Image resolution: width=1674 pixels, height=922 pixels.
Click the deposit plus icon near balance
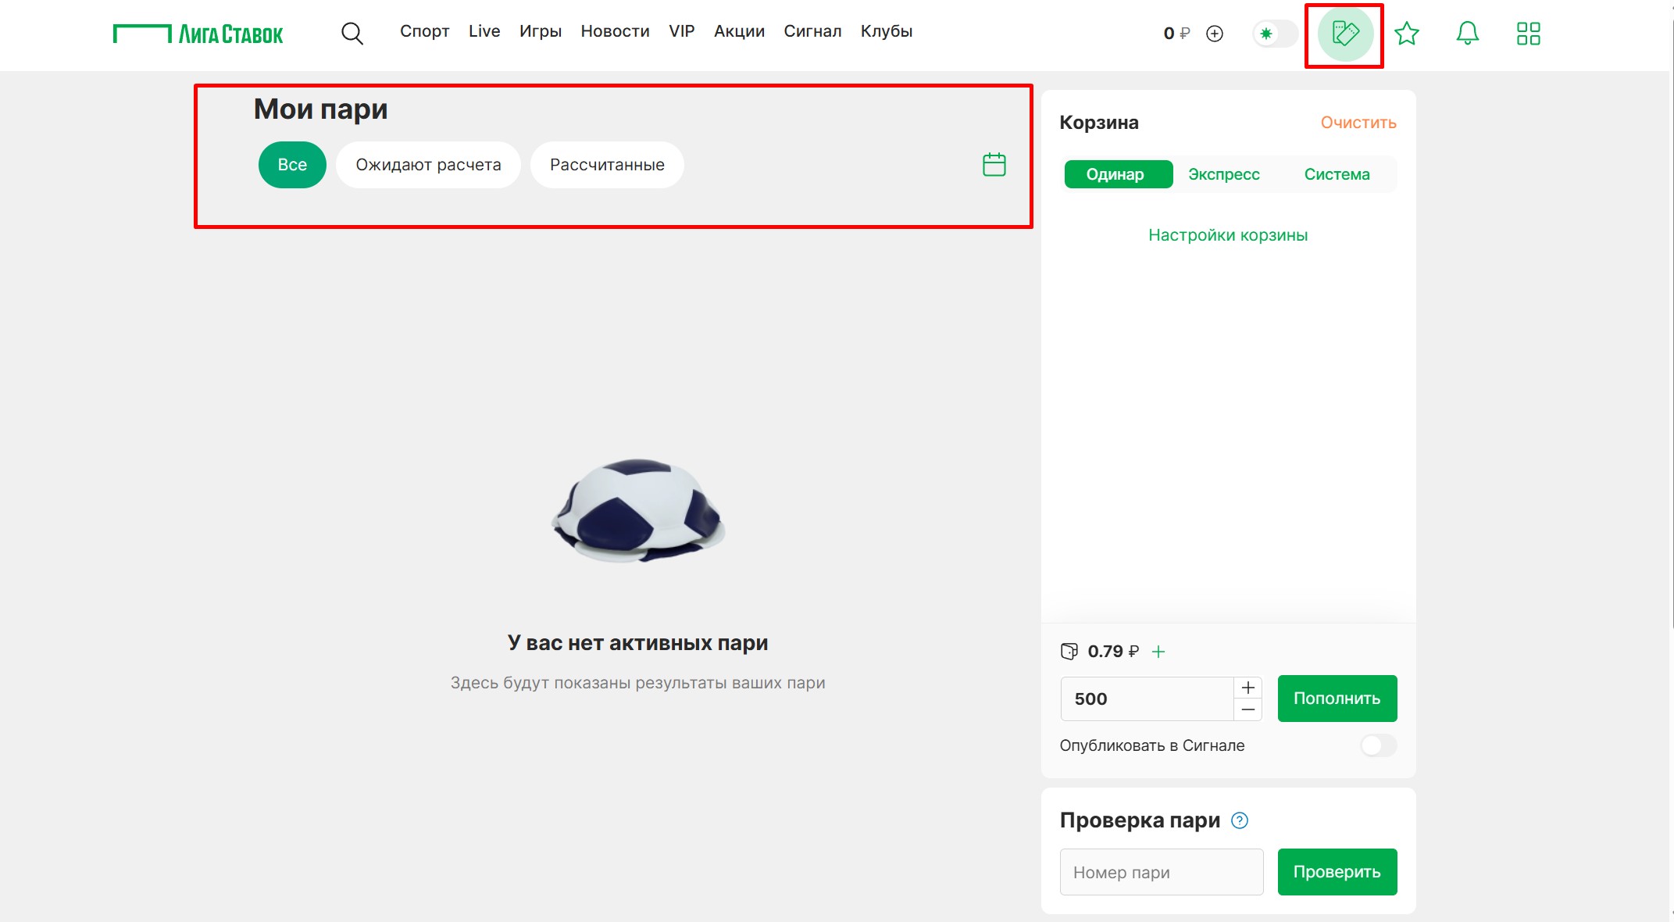click(1215, 34)
